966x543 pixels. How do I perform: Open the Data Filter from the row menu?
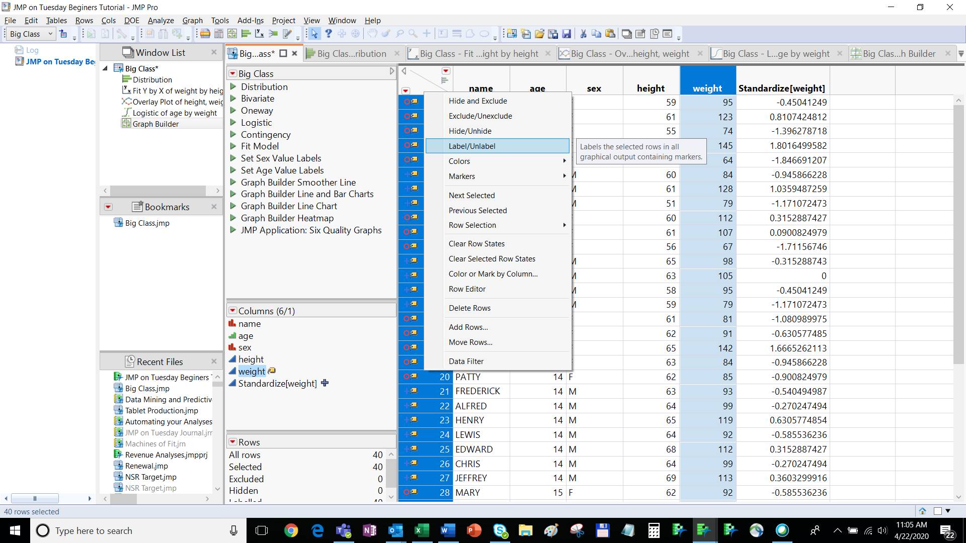click(466, 361)
